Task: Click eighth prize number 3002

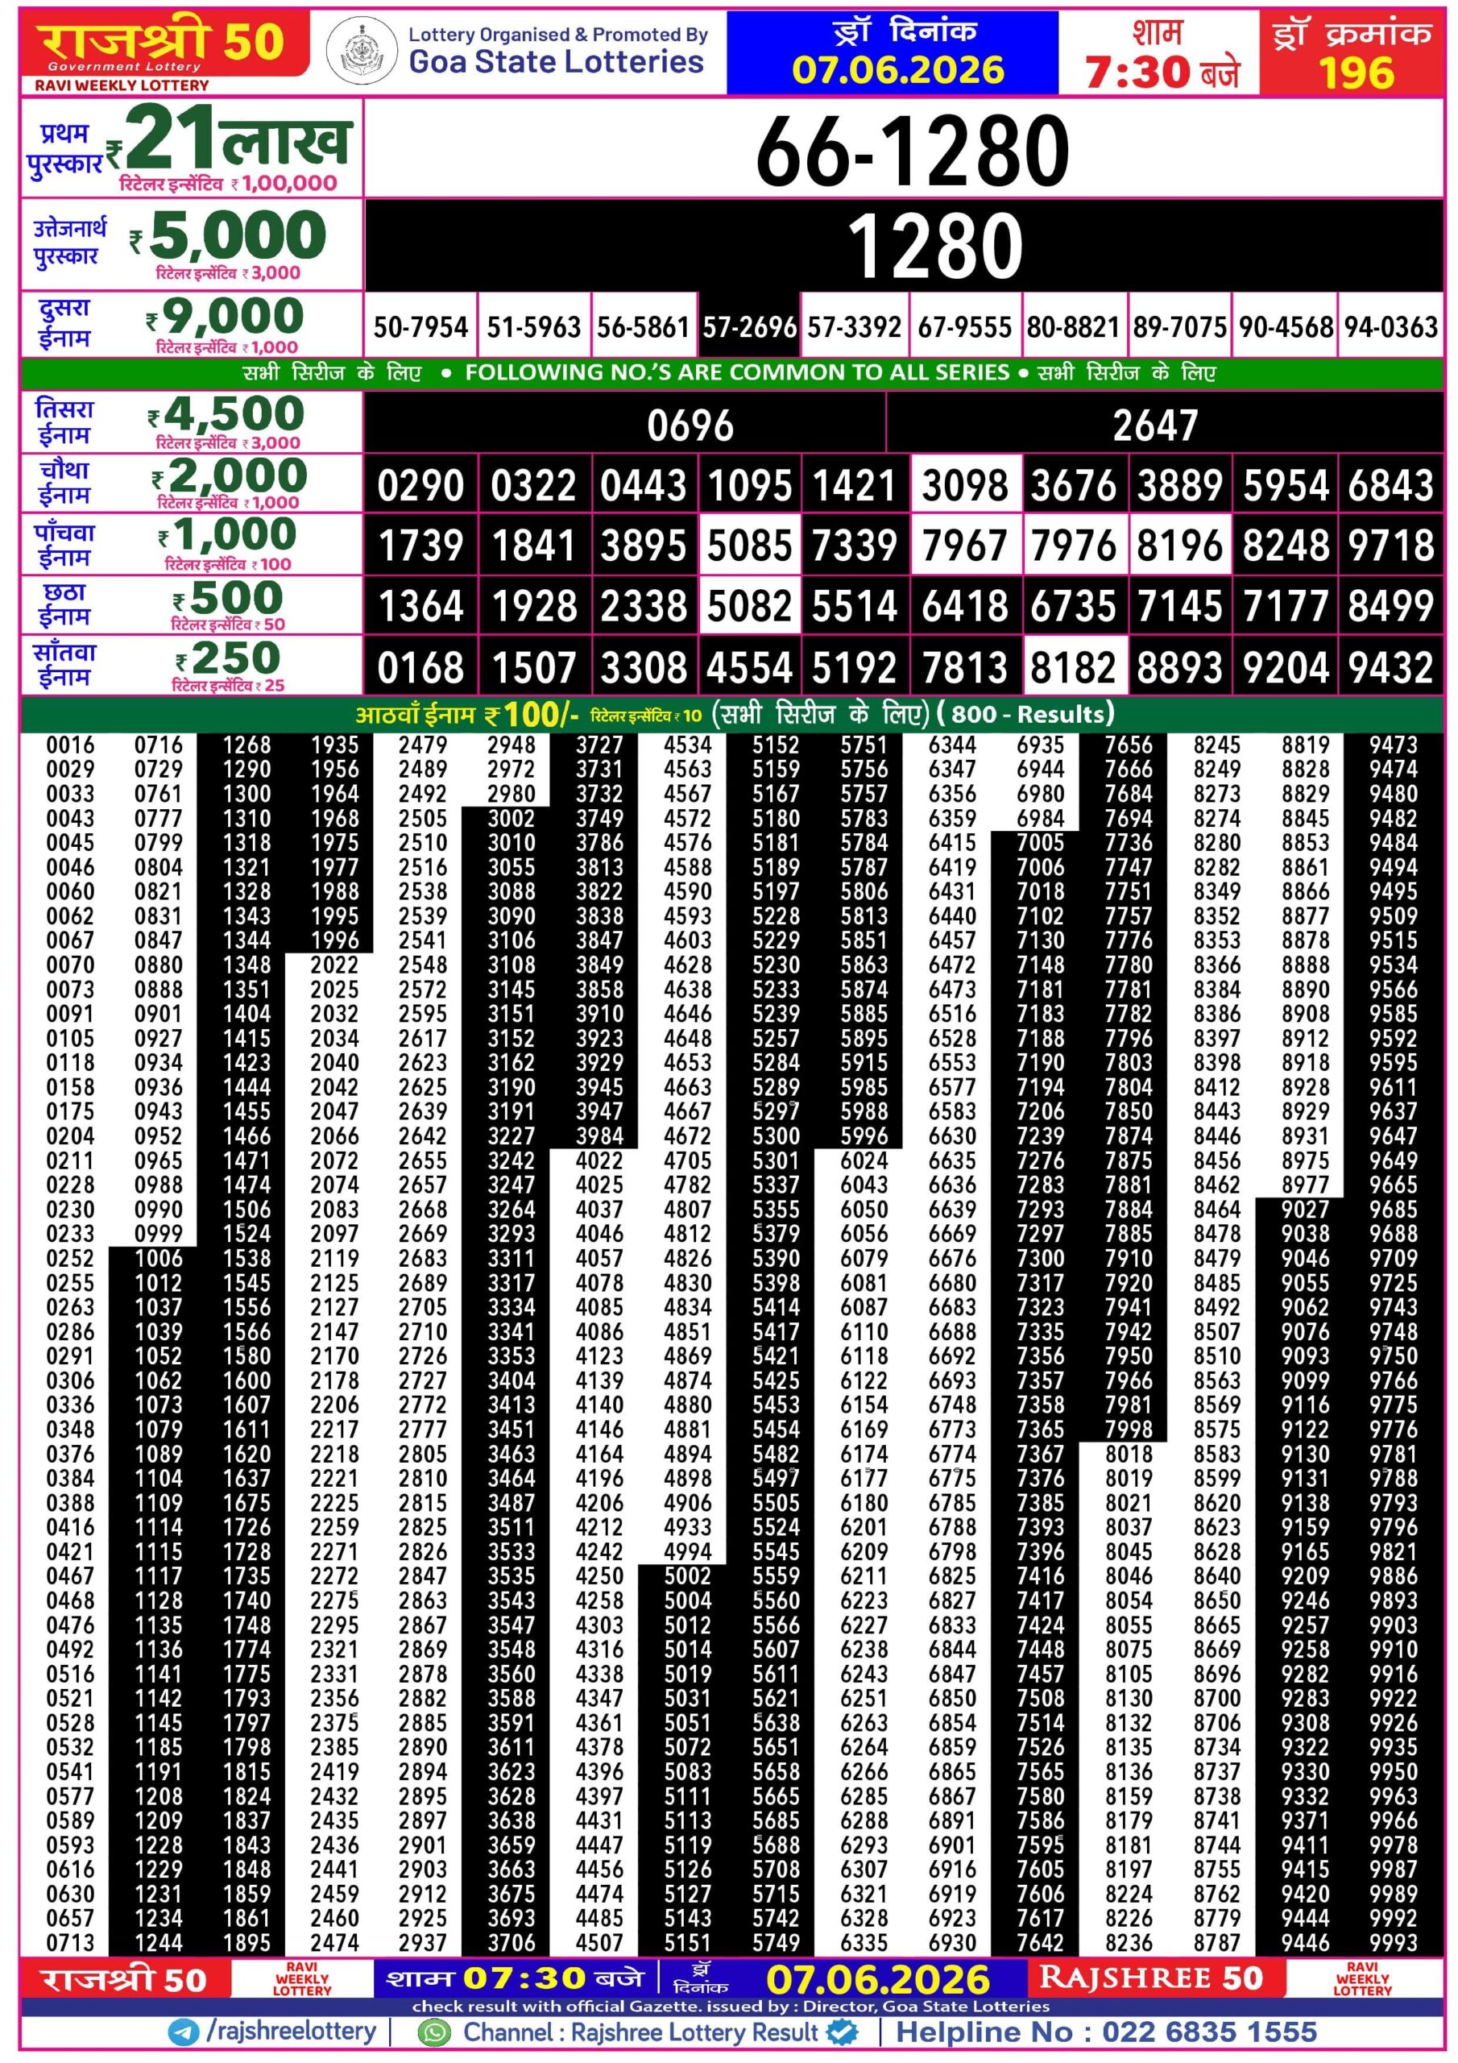Action: pyautogui.click(x=512, y=819)
